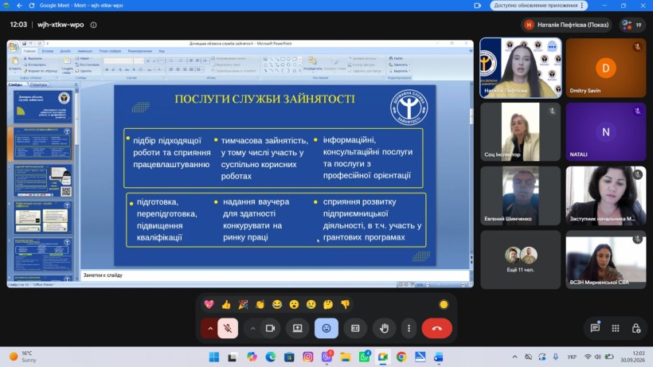Open Рецензирование tab in PowerPoint

point(140,51)
